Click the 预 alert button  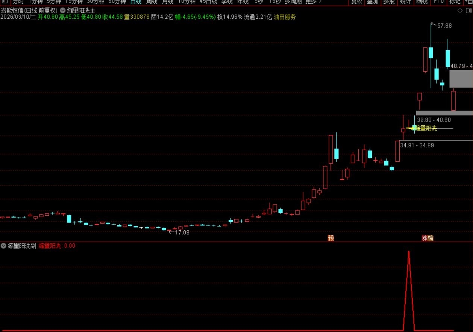point(330,238)
